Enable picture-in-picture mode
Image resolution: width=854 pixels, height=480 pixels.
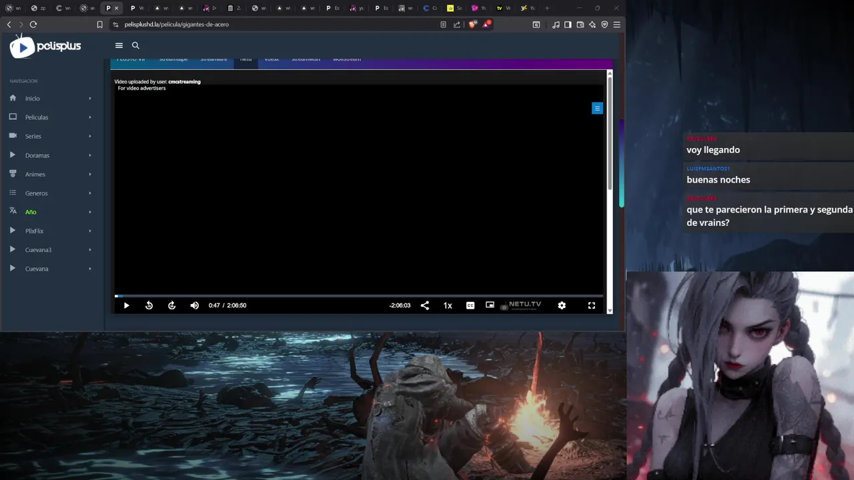pos(490,305)
